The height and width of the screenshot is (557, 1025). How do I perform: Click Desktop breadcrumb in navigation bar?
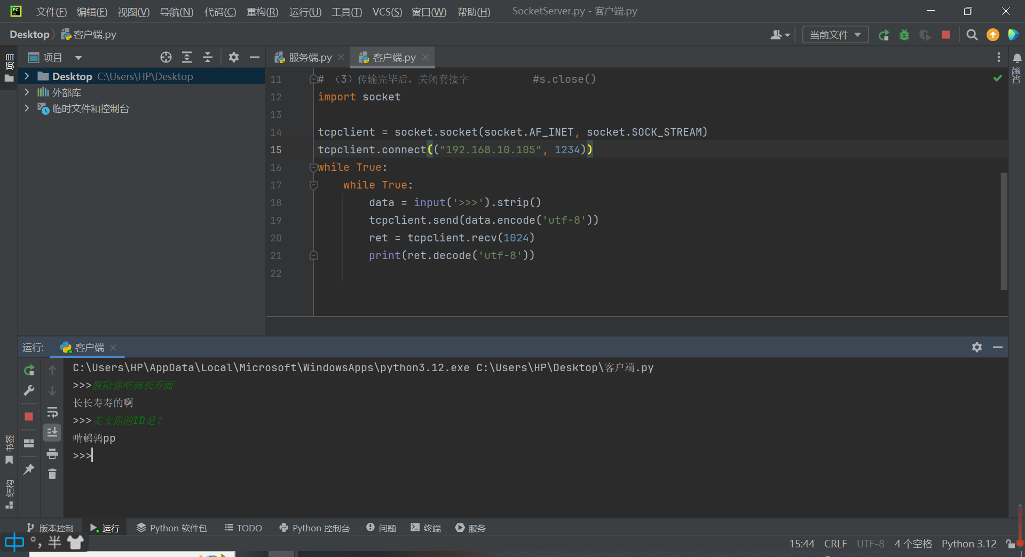click(29, 34)
